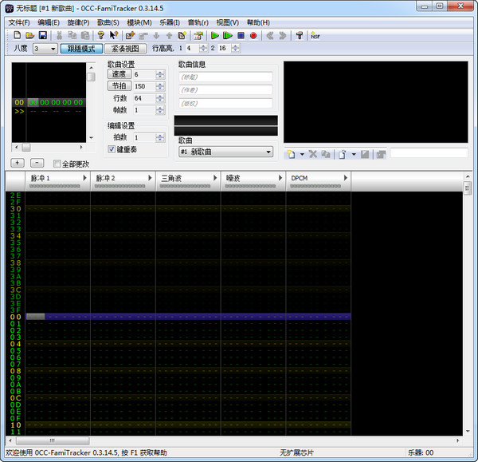Click the 节拍 tempo button
Viewport: 478px width, 462px height.
(x=119, y=86)
